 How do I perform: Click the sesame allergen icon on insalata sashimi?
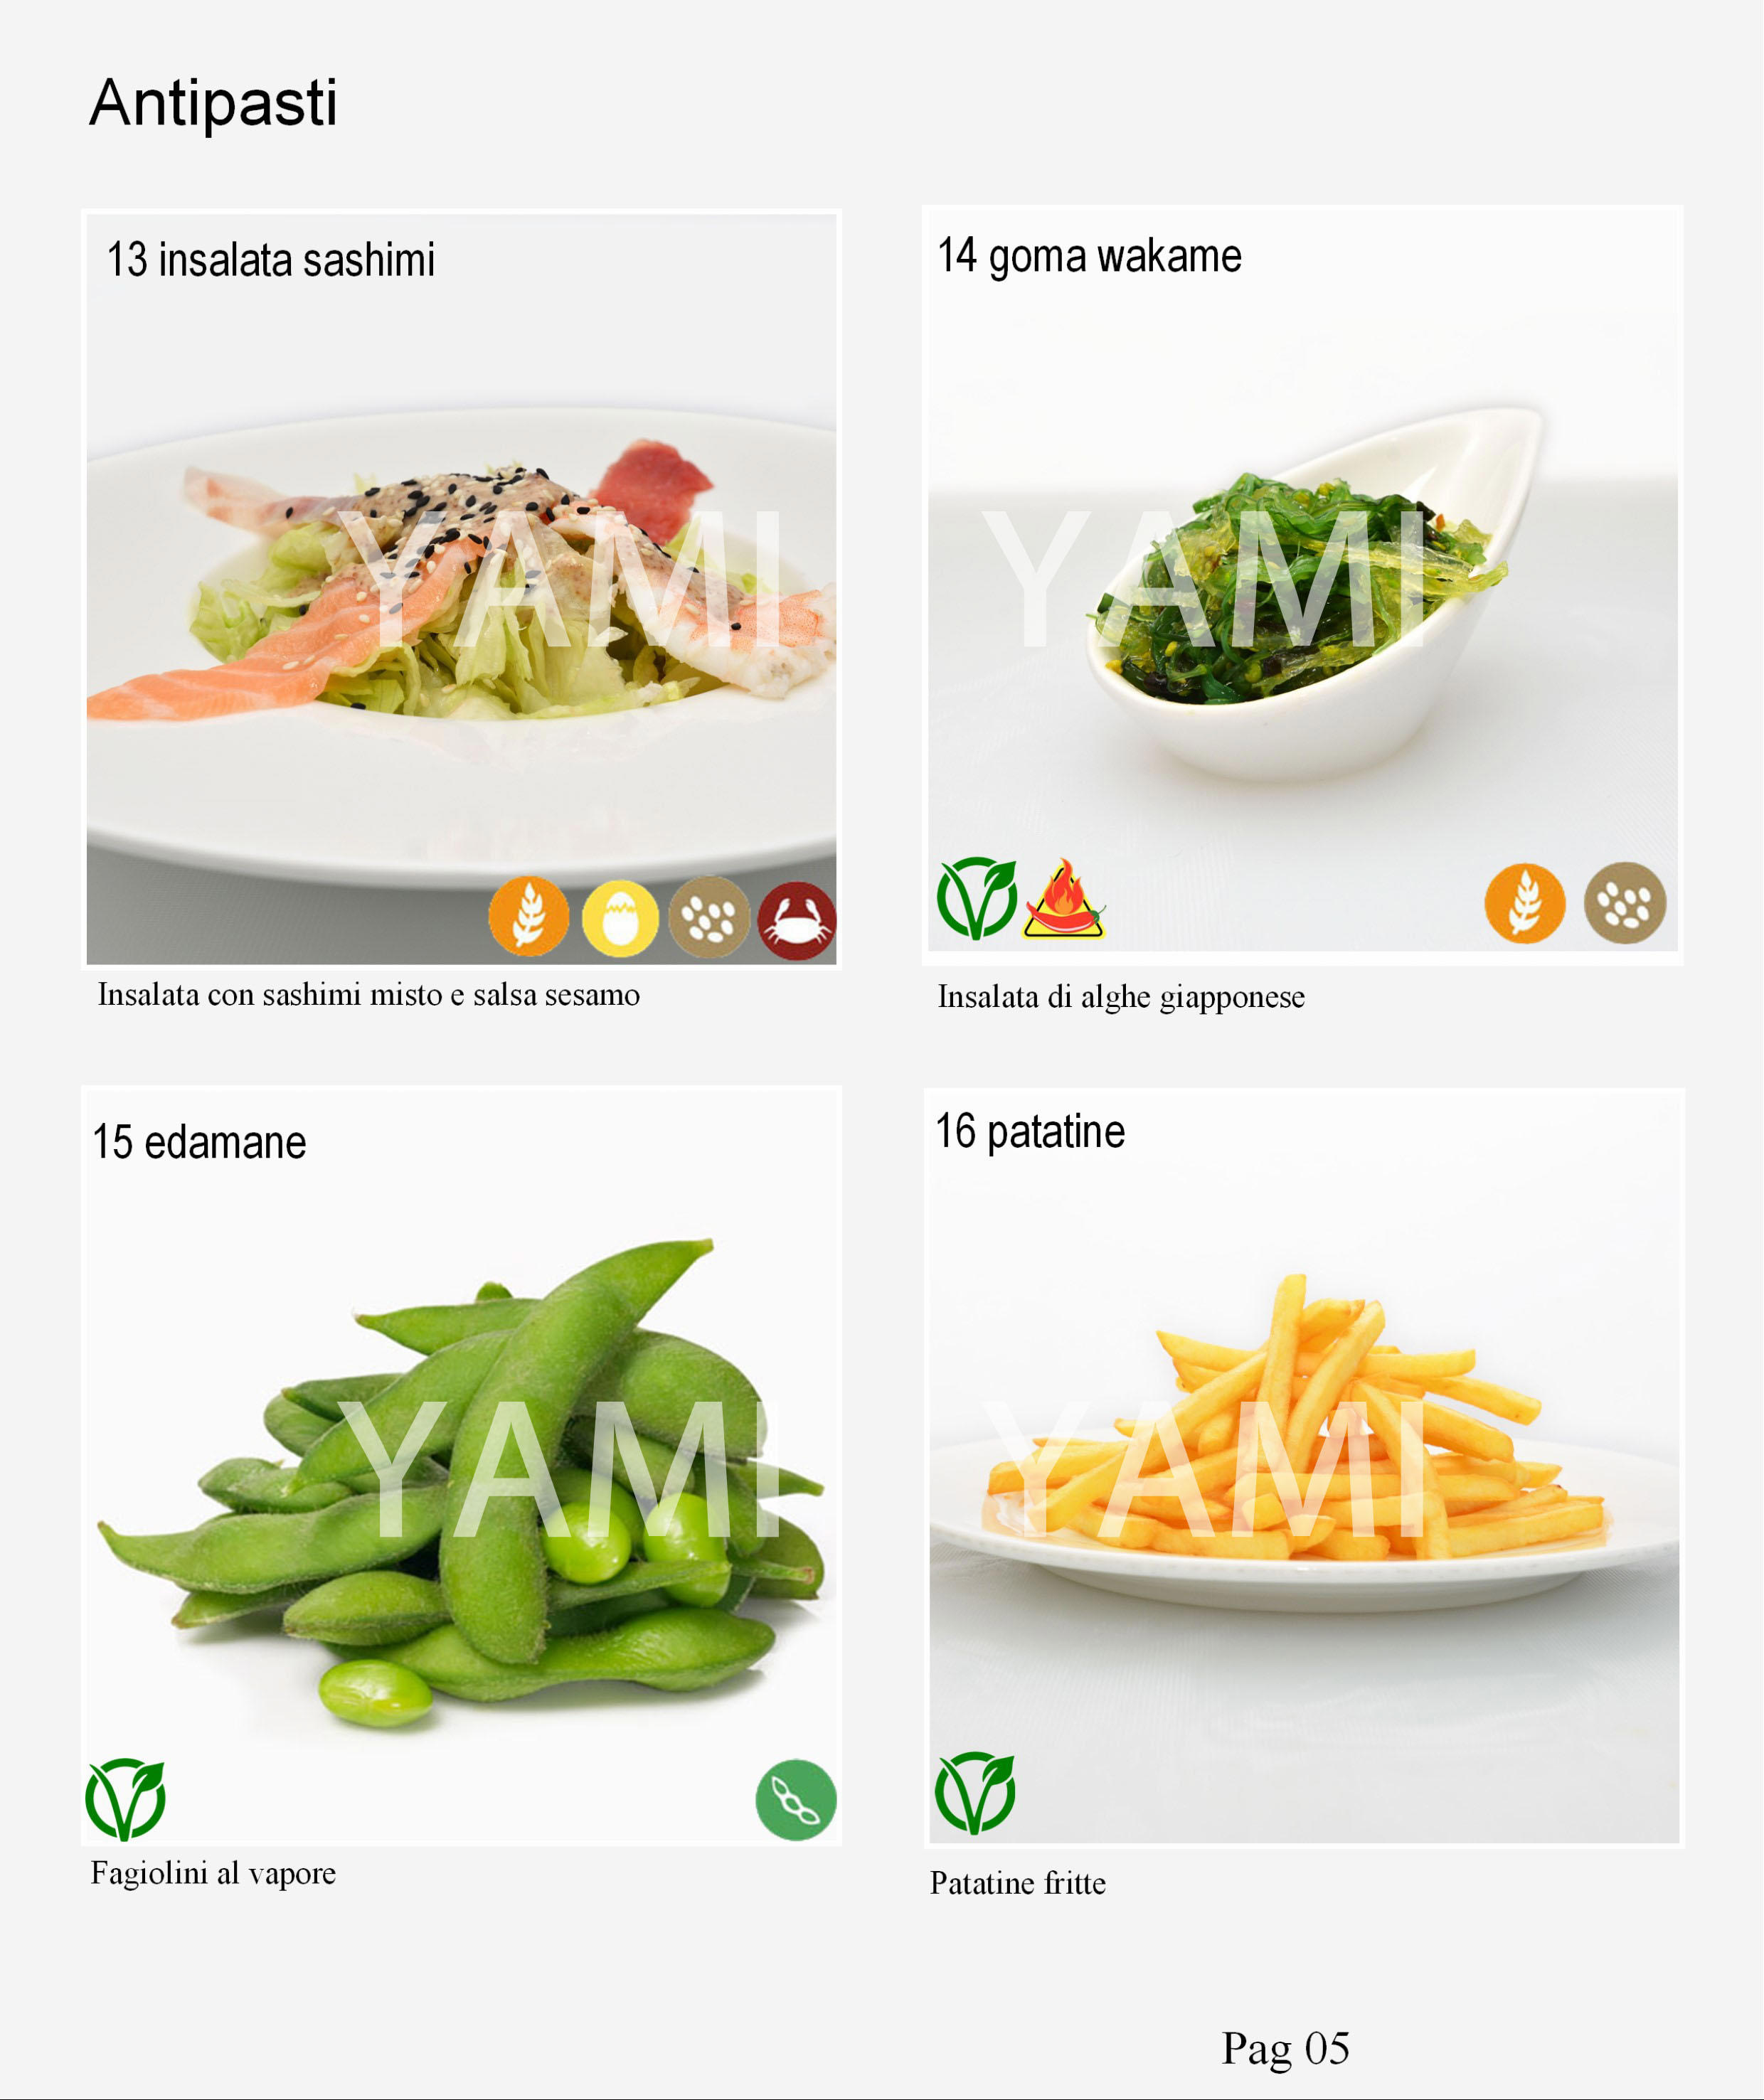[709, 917]
